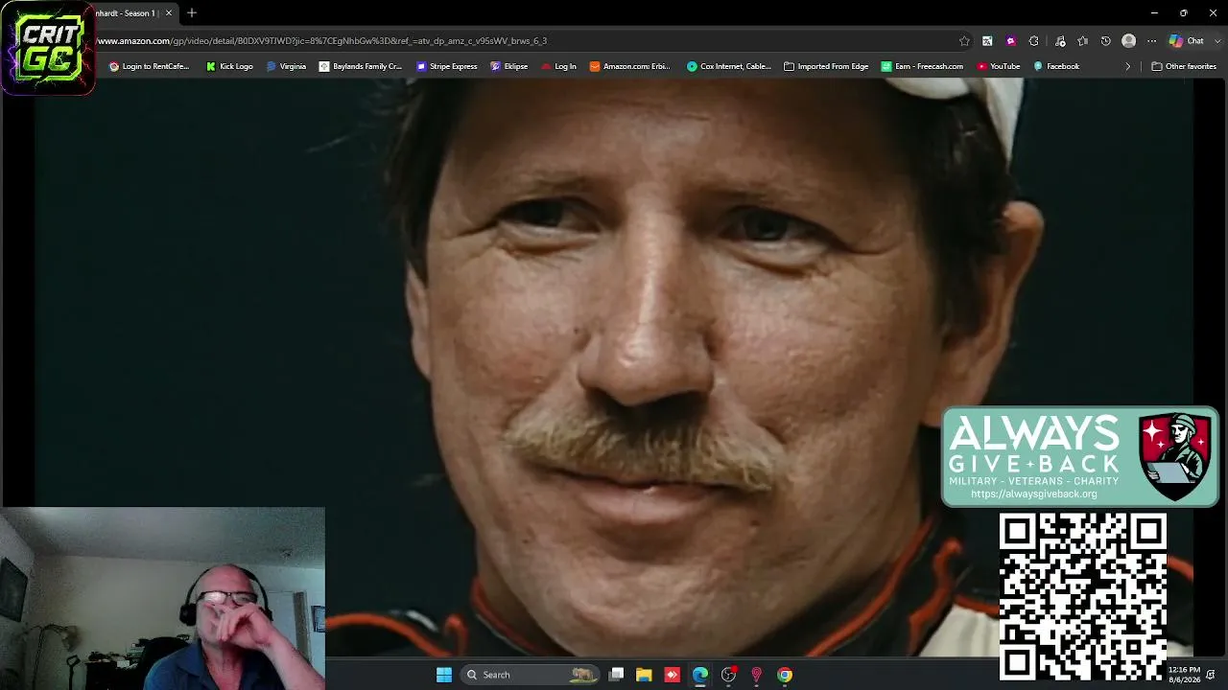The height and width of the screenshot is (690, 1228).
Task: Open a new browser tab
Action: [x=192, y=13]
